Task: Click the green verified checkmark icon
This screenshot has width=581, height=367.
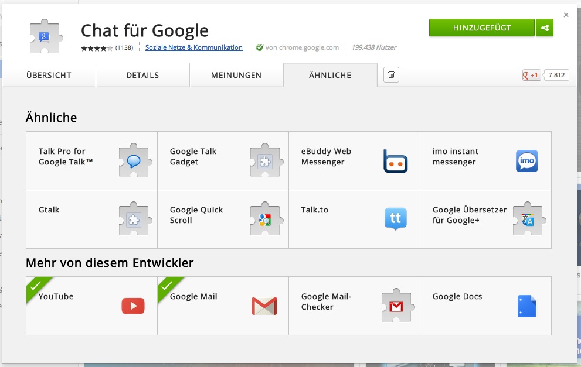Action: click(x=260, y=47)
